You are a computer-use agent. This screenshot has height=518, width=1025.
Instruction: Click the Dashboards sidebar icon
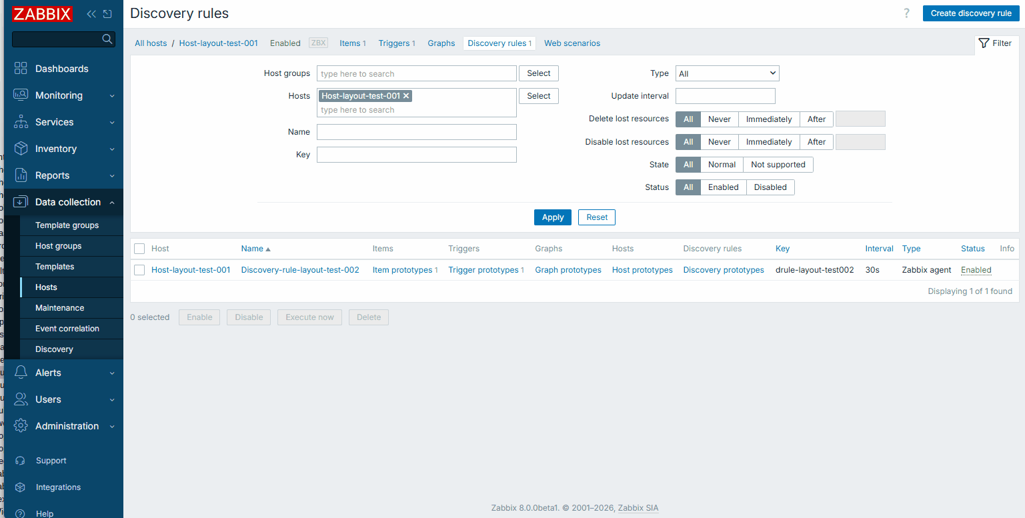coord(21,69)
